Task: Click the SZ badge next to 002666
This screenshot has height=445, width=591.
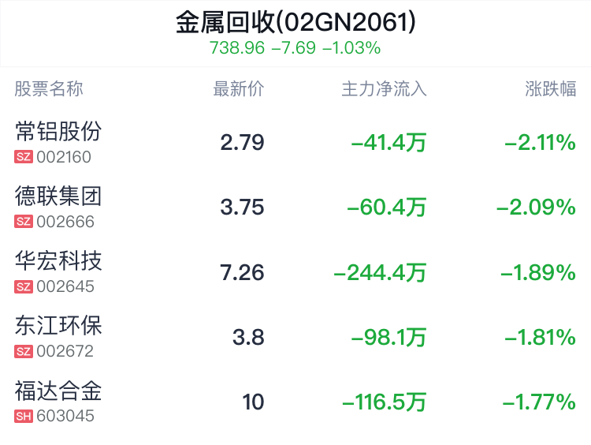Action: pyautogui.click(x=24, y=222)
